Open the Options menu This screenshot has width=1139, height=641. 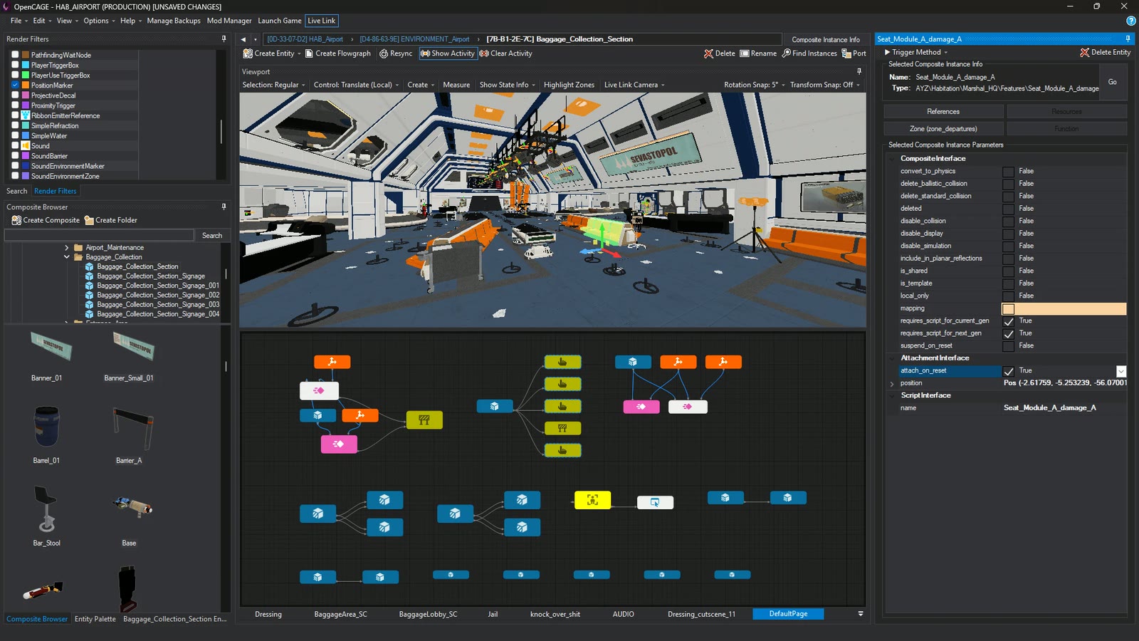tap(99, 21)
